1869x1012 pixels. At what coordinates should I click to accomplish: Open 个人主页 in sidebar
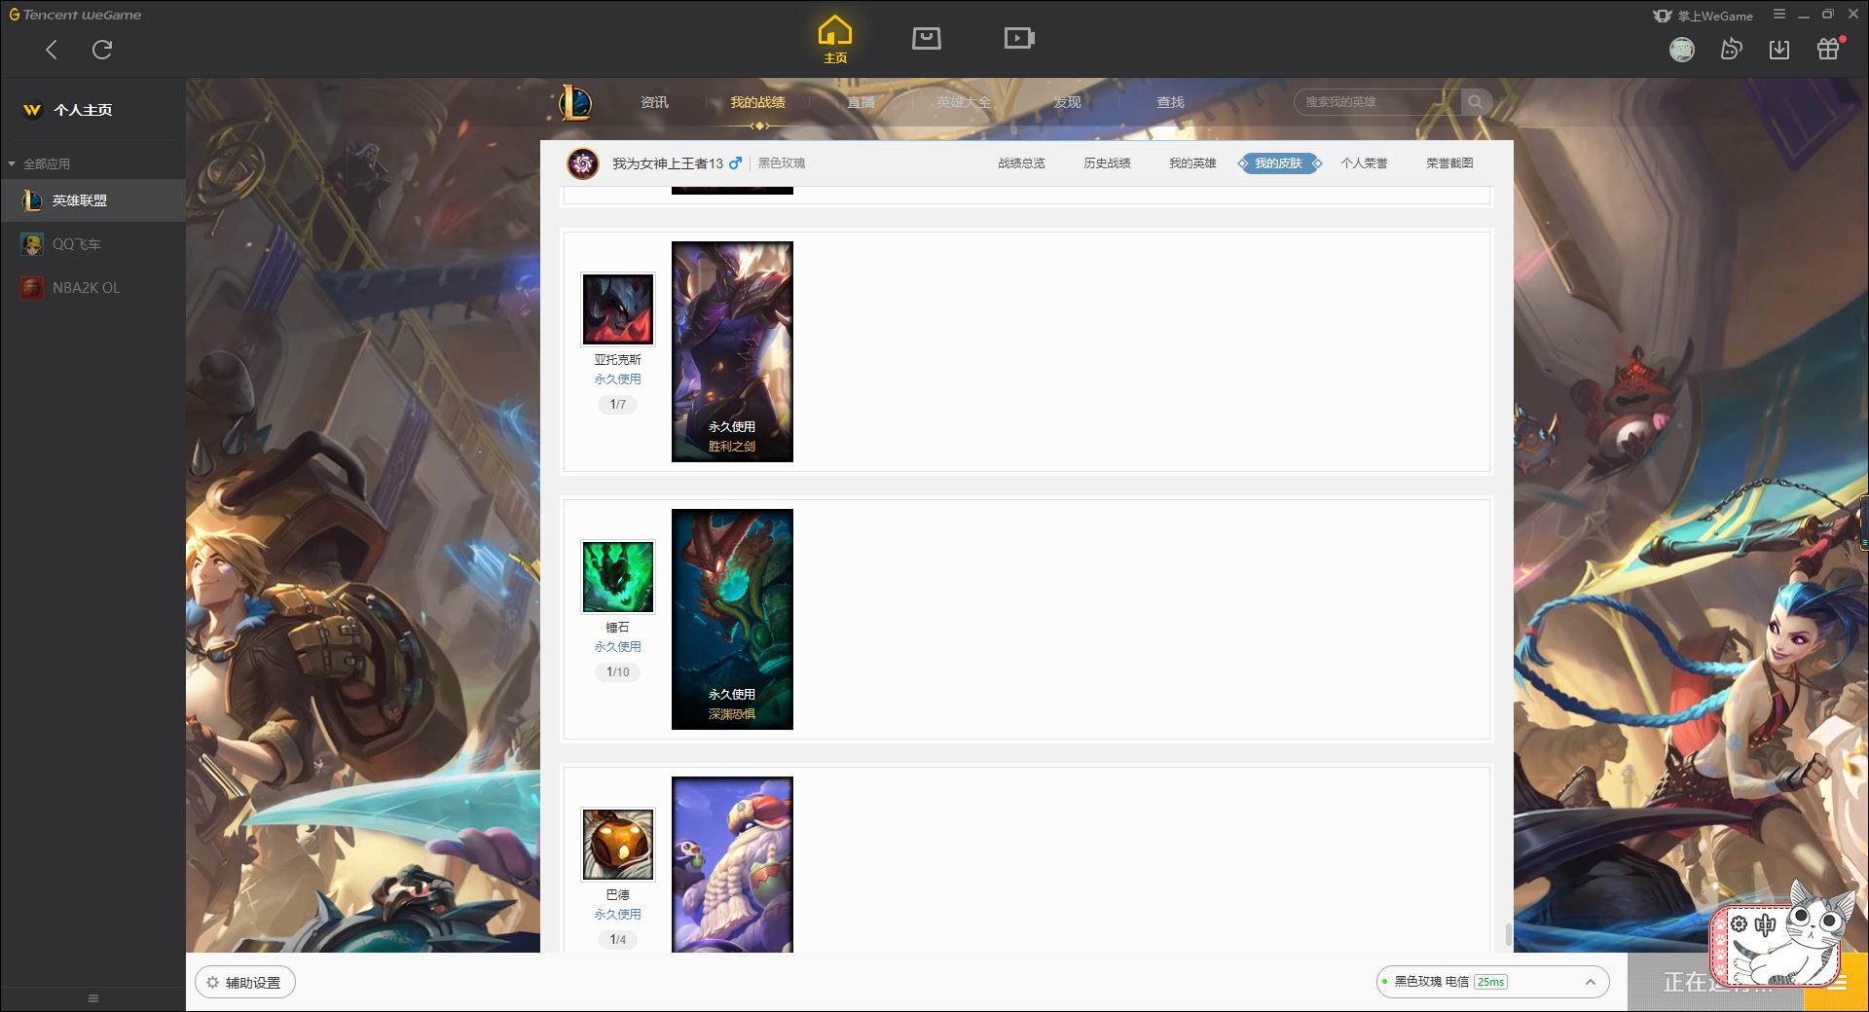[83, 110]
